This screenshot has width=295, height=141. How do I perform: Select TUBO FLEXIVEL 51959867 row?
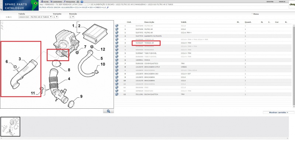[x=204, y=53]
